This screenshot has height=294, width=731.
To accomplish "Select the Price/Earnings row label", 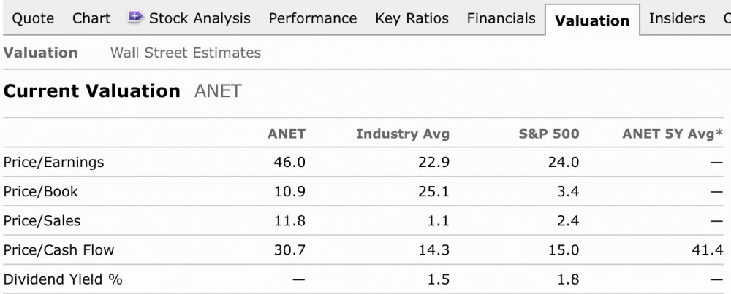I will pyautogui.click(x=53, y=162).
